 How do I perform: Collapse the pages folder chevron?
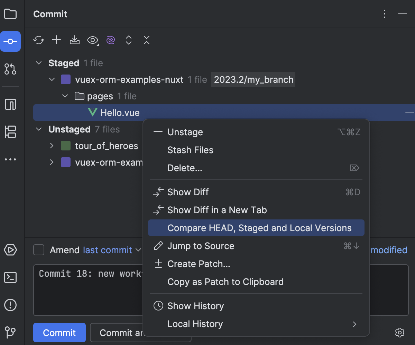click(65, 96)
